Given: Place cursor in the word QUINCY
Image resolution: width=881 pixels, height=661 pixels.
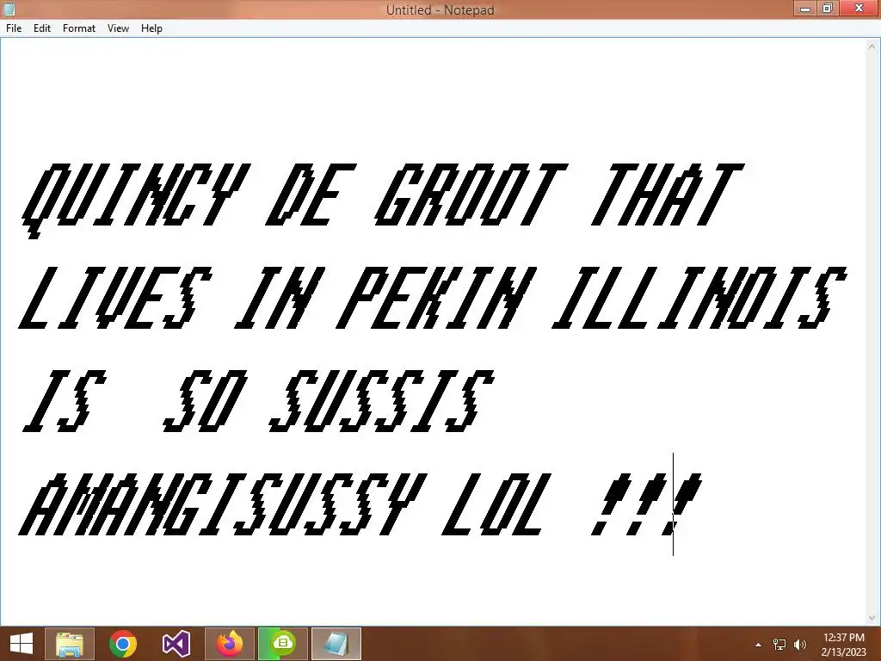Looking at the screenshot, I should tap(135, 200).
